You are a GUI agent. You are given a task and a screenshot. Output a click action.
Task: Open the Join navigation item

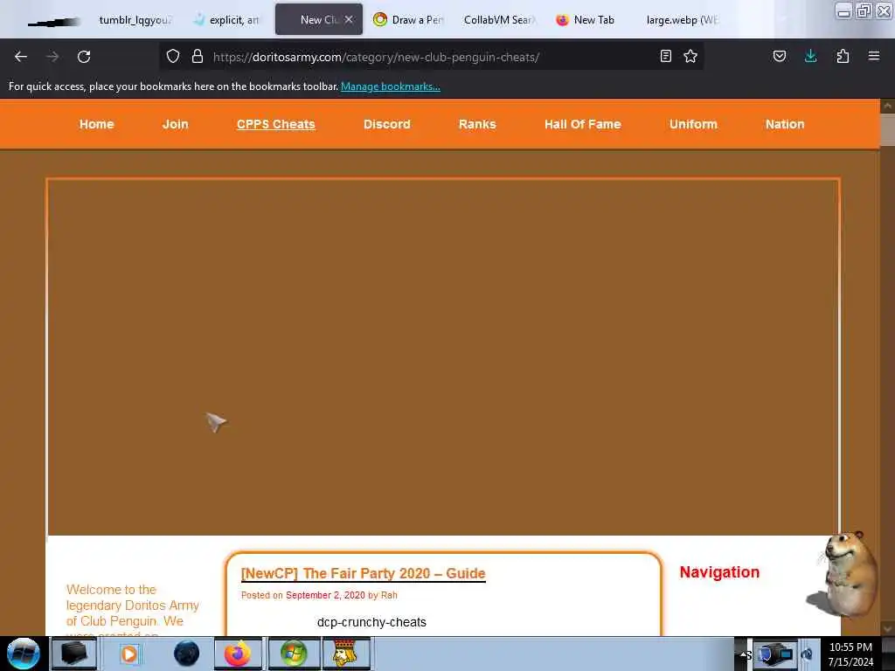[x=175, y=124]
